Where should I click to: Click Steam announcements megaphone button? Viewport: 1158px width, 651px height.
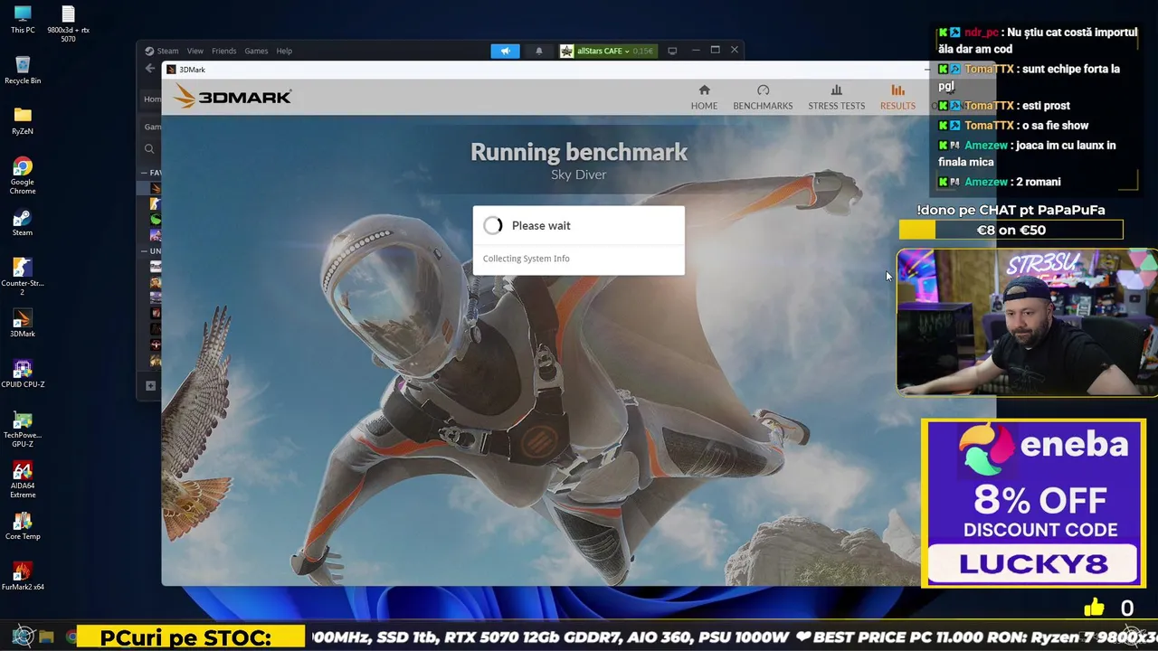(505, 51)
